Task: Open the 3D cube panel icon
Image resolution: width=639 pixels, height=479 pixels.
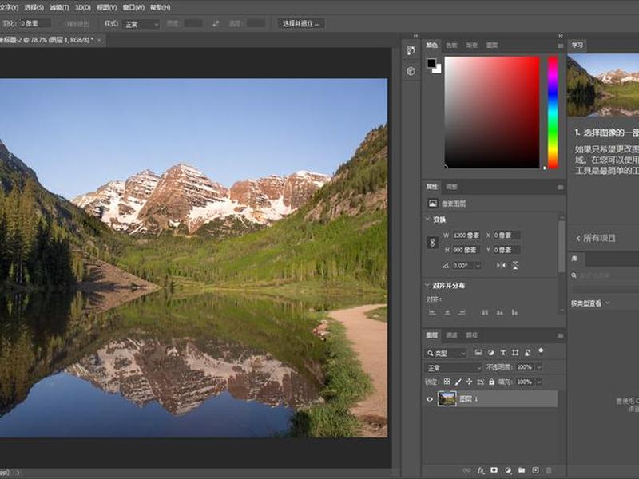Action: tap(411, 71)
